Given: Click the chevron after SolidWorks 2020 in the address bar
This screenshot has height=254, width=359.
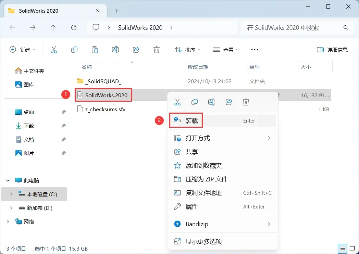Looking at the screenshot, I should click(x=171, y=28).
